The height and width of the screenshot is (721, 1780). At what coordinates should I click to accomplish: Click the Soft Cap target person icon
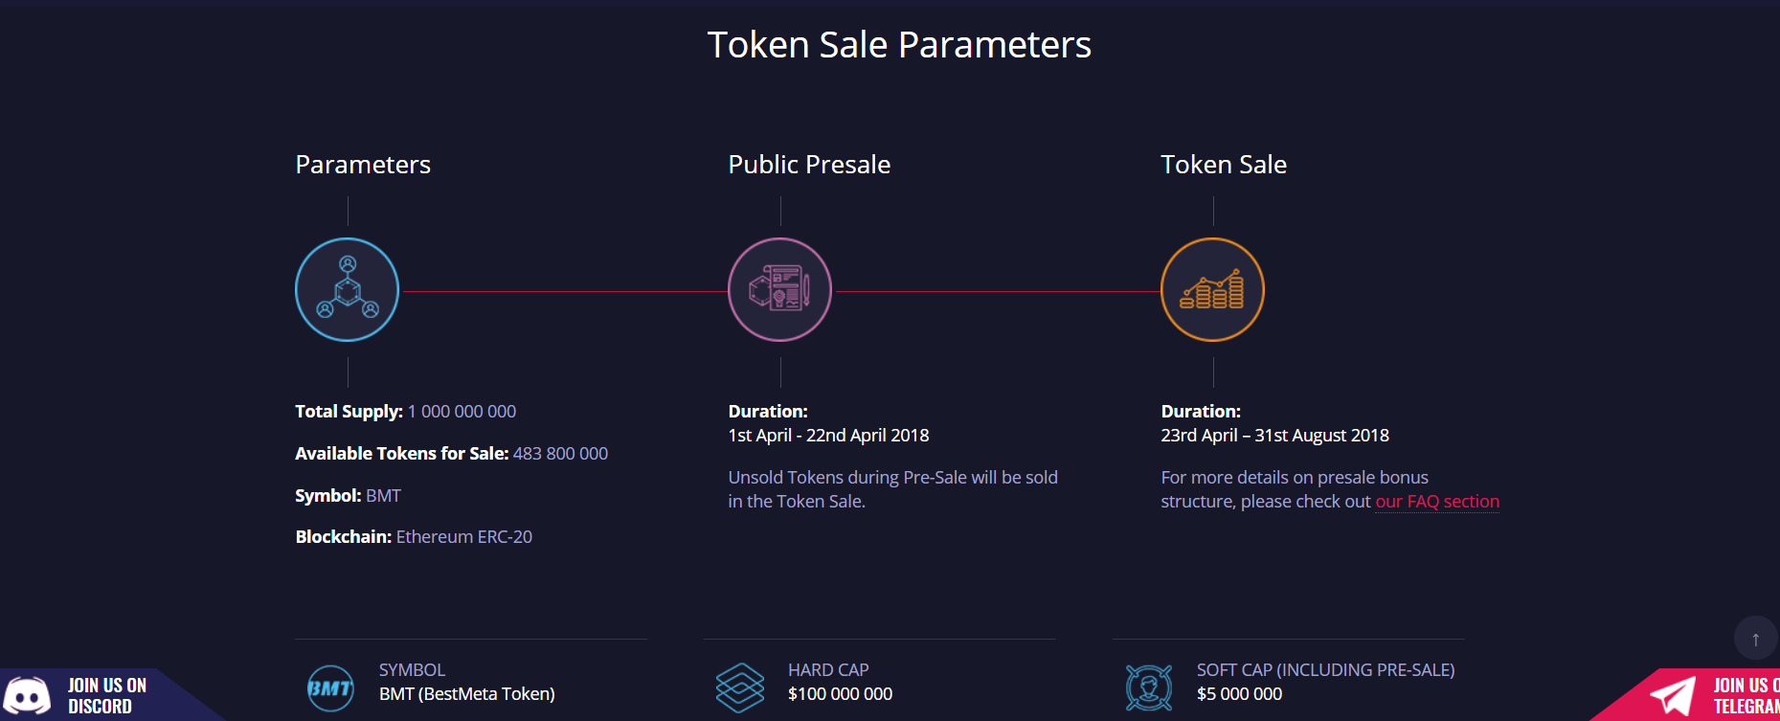[x=1149, y=687]
